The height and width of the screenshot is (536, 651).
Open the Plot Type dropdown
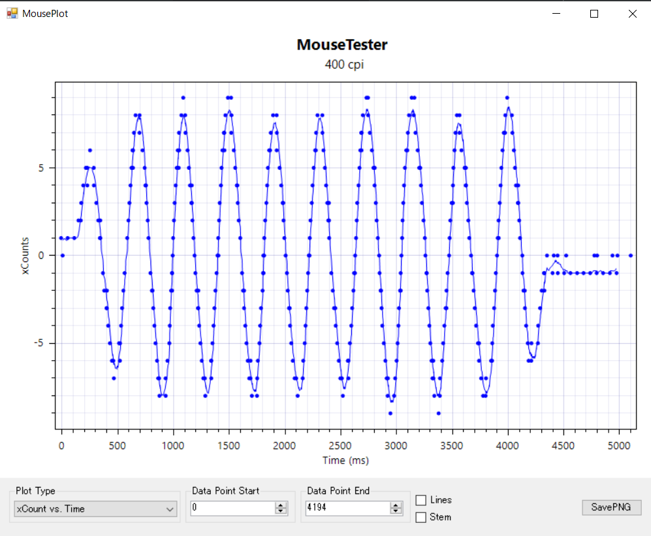tap(95, 509)
